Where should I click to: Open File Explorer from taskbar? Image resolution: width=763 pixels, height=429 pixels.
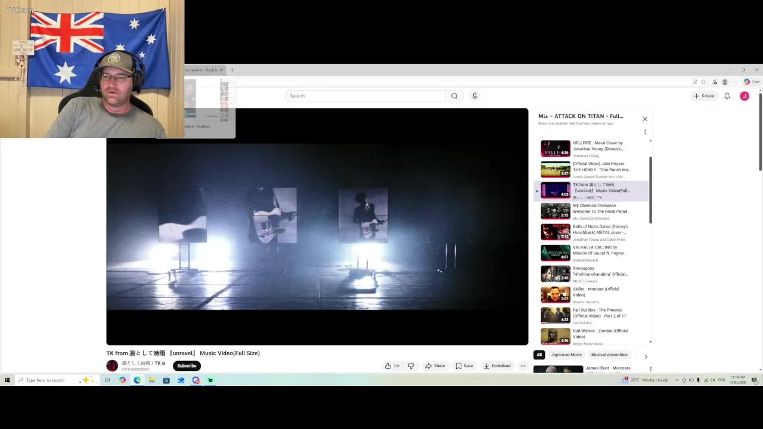click(152, 380)
